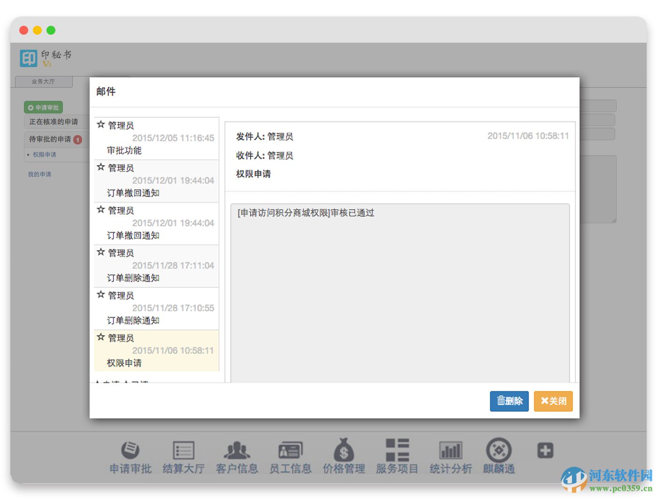Image resolution: width=657 pixels, height=500 pixels.
Task: Star the selected 权限申请 mail
Action: 101,337
